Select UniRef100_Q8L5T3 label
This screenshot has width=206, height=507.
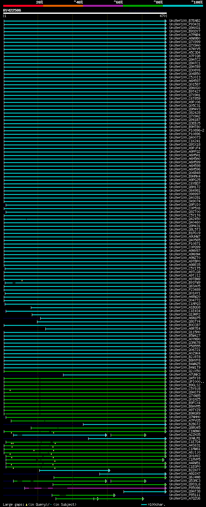[x=185, y=230]
